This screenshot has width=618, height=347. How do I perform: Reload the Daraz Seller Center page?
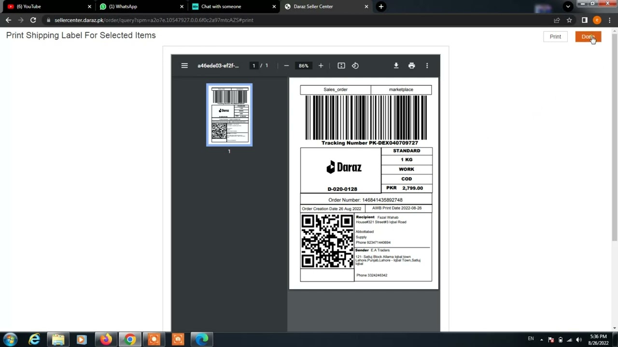pyautogui.click(x=33, y=20)
